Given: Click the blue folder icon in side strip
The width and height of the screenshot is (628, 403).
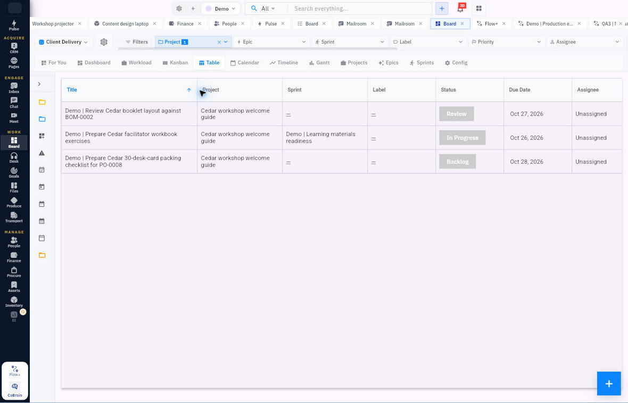Looking at the screenshot, I should click(x=42, y=119).
